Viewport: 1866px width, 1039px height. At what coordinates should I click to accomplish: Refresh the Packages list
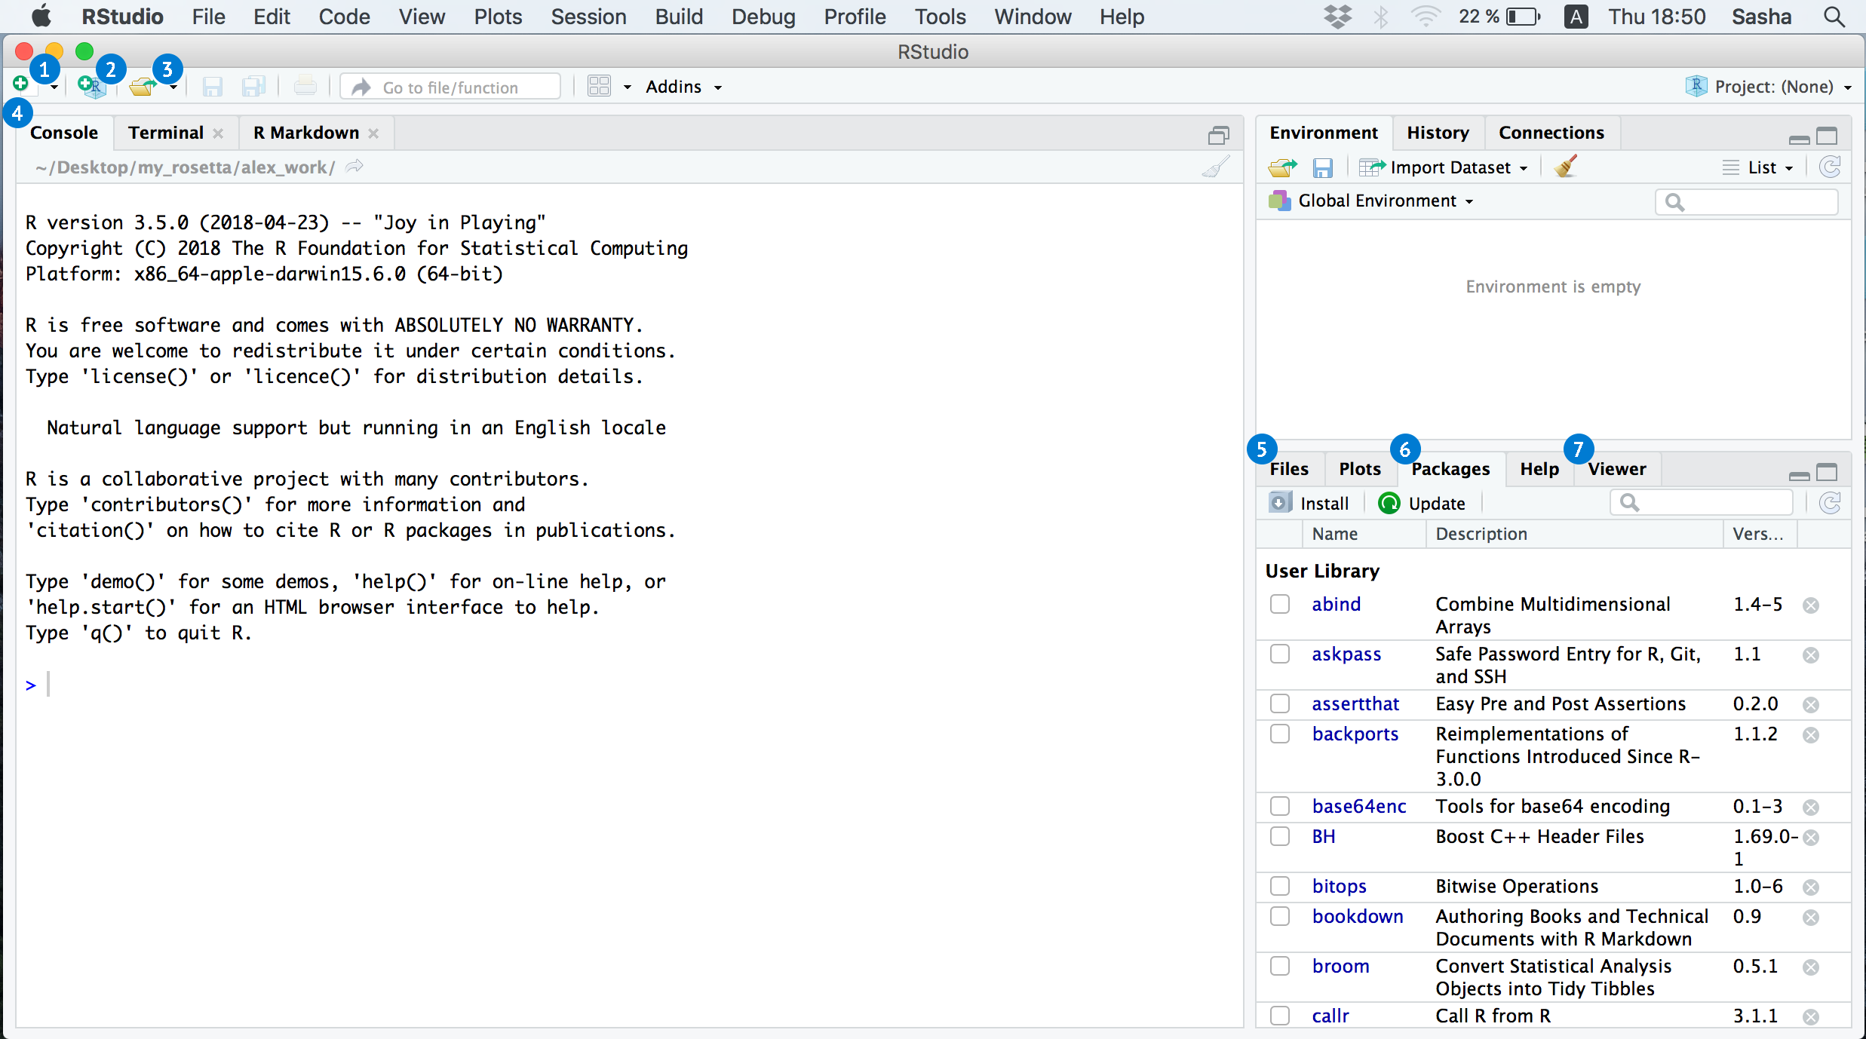point(1831,503)
